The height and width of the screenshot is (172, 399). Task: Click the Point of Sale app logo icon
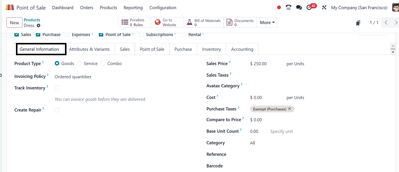(x=10, y=8)
